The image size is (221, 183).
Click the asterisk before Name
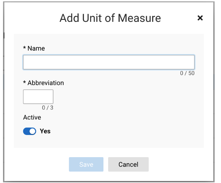pos(25,48)
